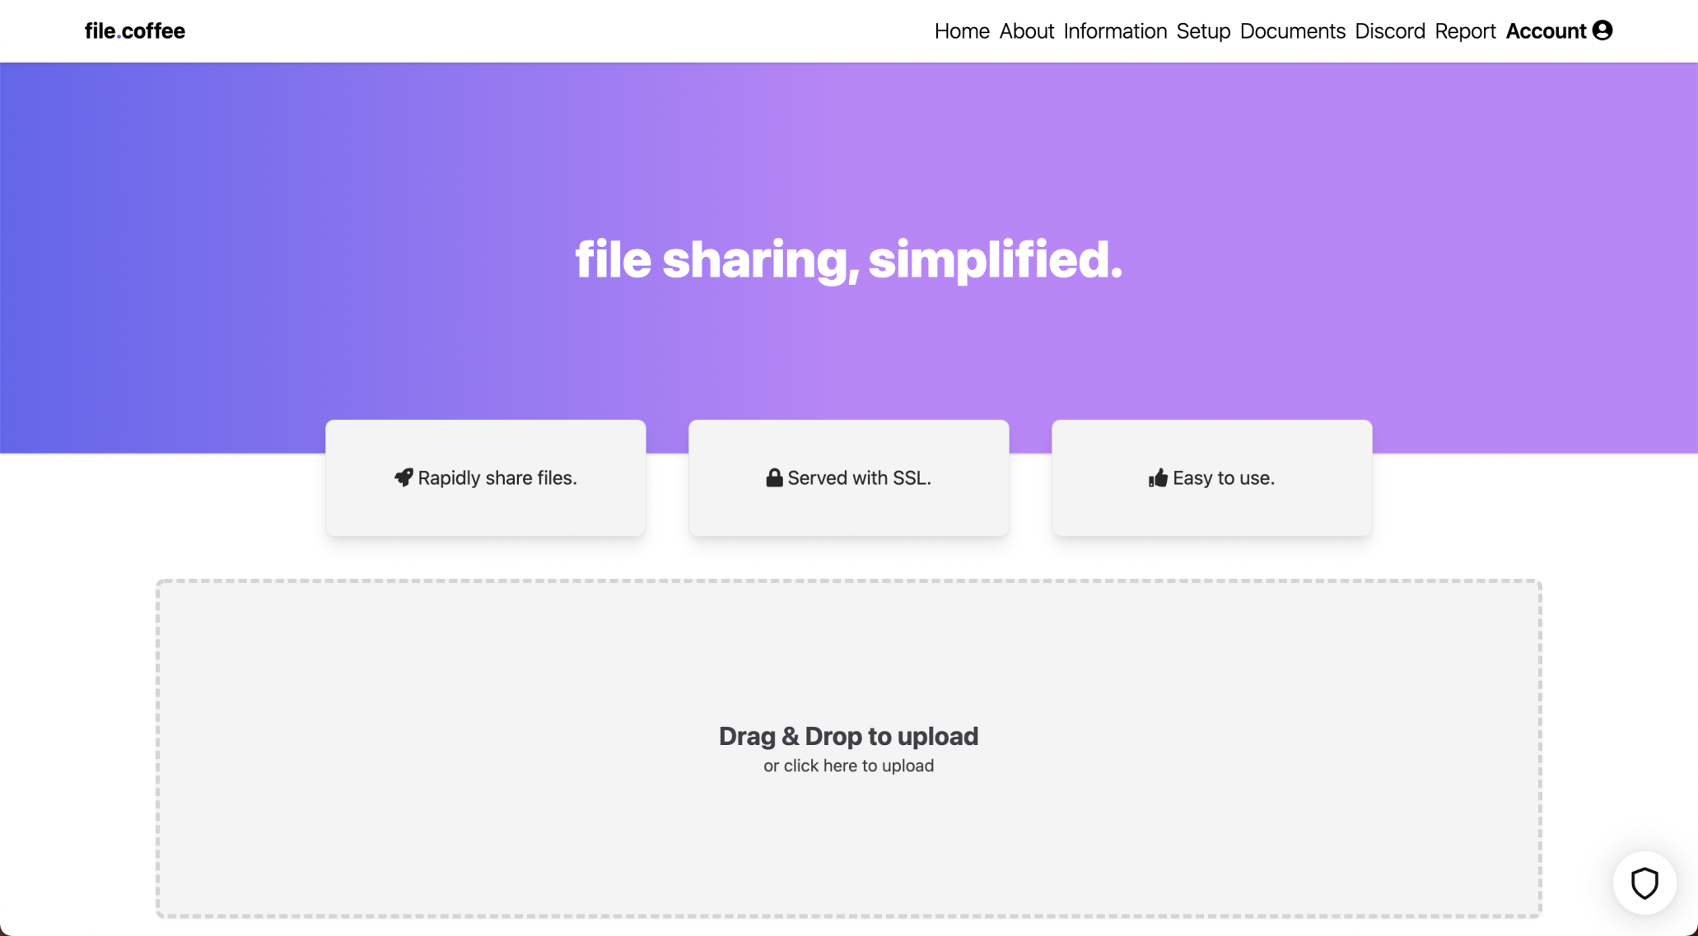Click the 'file sharing, simplified.' headline
Screen dimensions: 1698x936
(848, 260)
